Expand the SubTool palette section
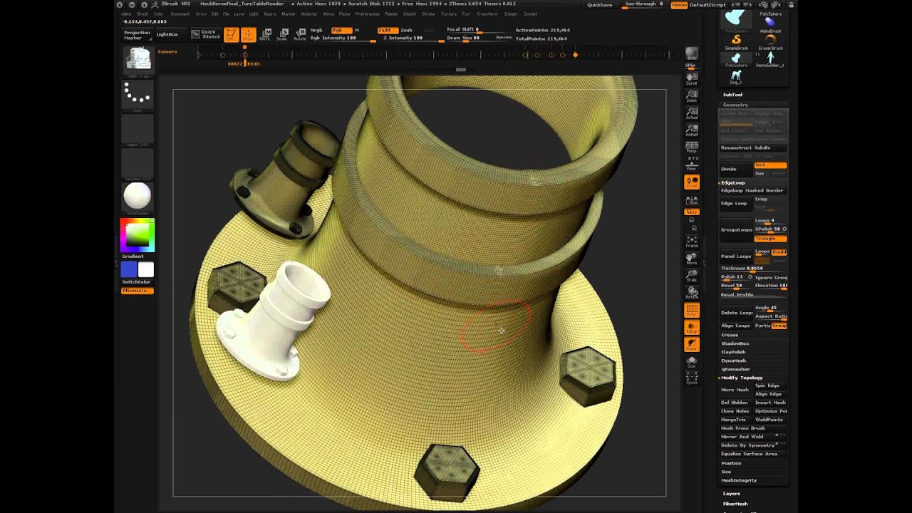This screenshot has height=513, width=912. pos(732,95)
